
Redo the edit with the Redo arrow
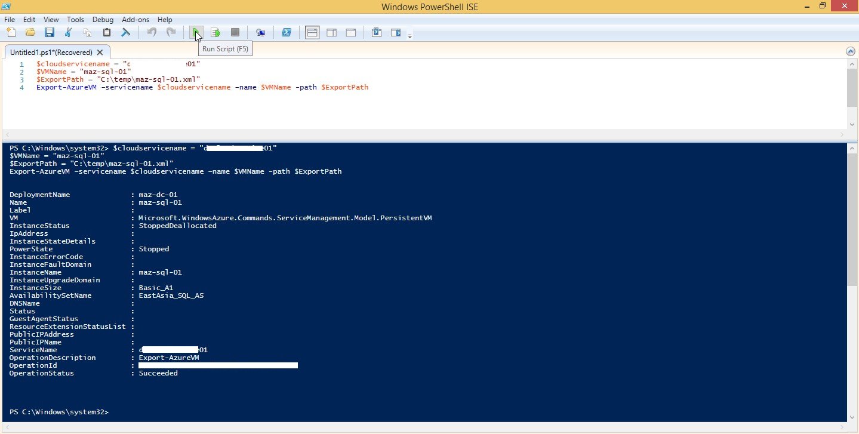click(171, 32)
